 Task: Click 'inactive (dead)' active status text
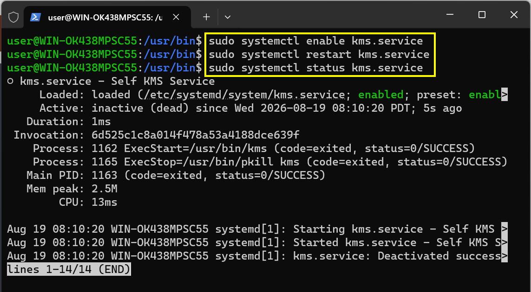click(141, 108)
